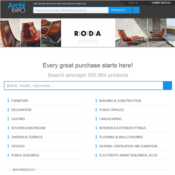Click the red lounge chair banner photo

pyautogui.click(x=31, y=33)
